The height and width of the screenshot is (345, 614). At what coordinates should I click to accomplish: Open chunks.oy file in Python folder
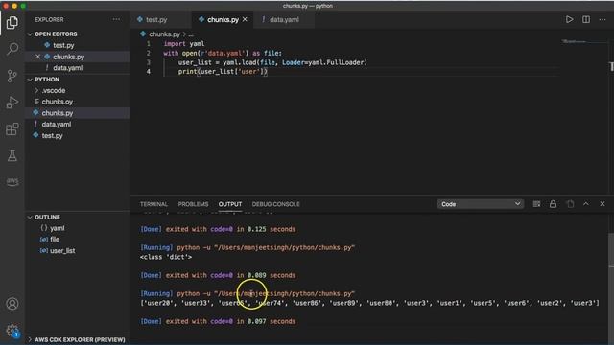[58, 102]
